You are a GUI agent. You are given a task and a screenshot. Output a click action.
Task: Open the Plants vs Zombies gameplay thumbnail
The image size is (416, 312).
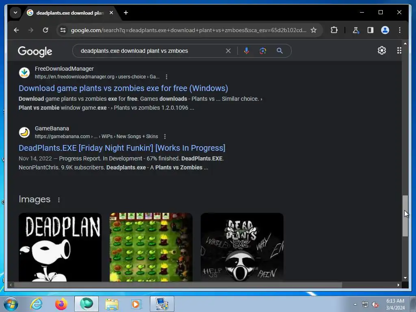[x=151, y=247]
